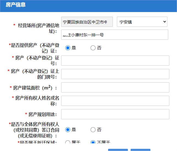Click the right blue button at bottom
The image size is (177, 151).
[x=140, y=150]
